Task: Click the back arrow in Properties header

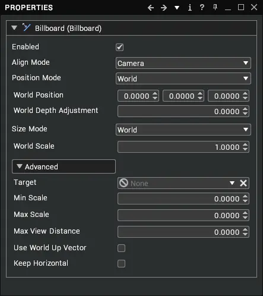Action: (x=151, y=8)
